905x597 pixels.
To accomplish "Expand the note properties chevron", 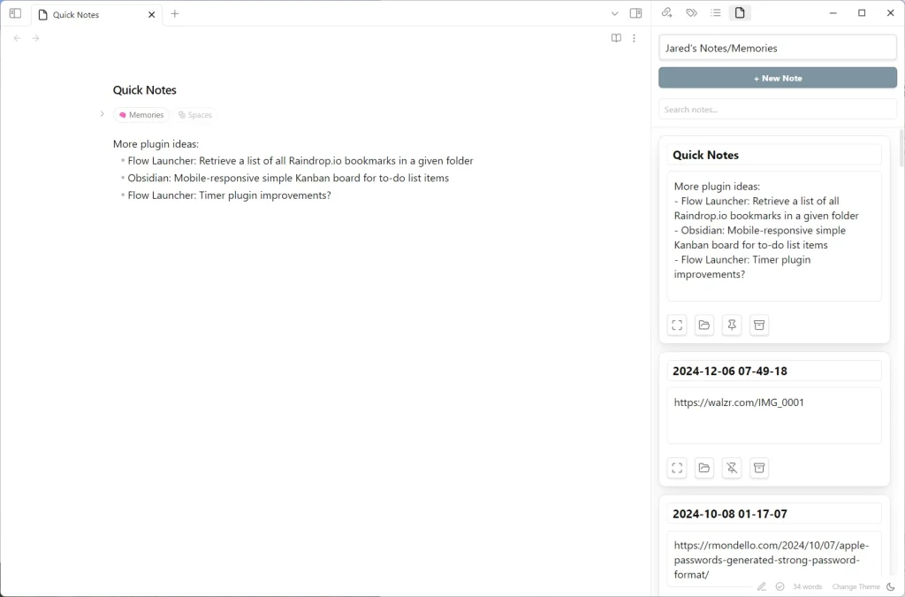I will [103, 114].
